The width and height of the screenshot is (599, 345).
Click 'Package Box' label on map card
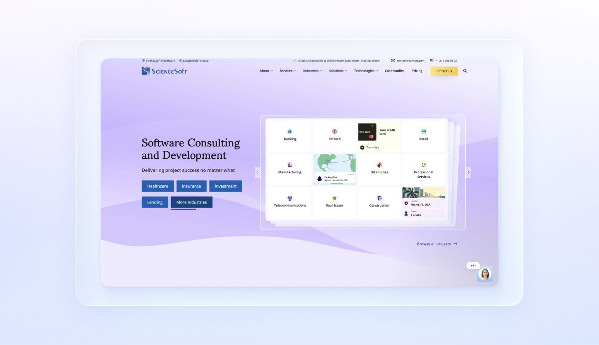(x=330, y=177)
